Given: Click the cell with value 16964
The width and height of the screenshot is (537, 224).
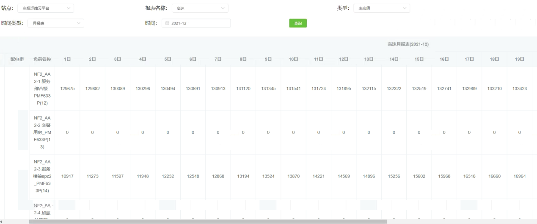Looking at the screenshot, I should click(519, 176).
